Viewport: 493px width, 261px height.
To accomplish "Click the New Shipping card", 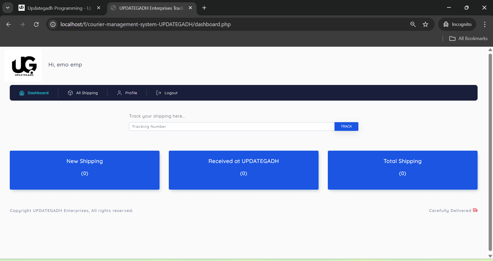I will click(85, 170).
